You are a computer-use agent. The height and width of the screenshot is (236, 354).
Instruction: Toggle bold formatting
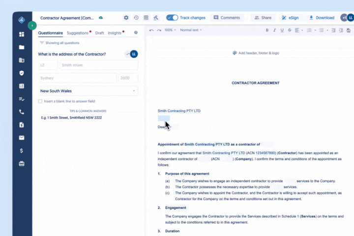click(267, 30)
